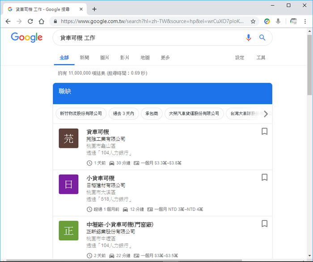313x262 pixels.
Task: Click the 桃園市龜山區 location text
Action: (x=101, y=146)
